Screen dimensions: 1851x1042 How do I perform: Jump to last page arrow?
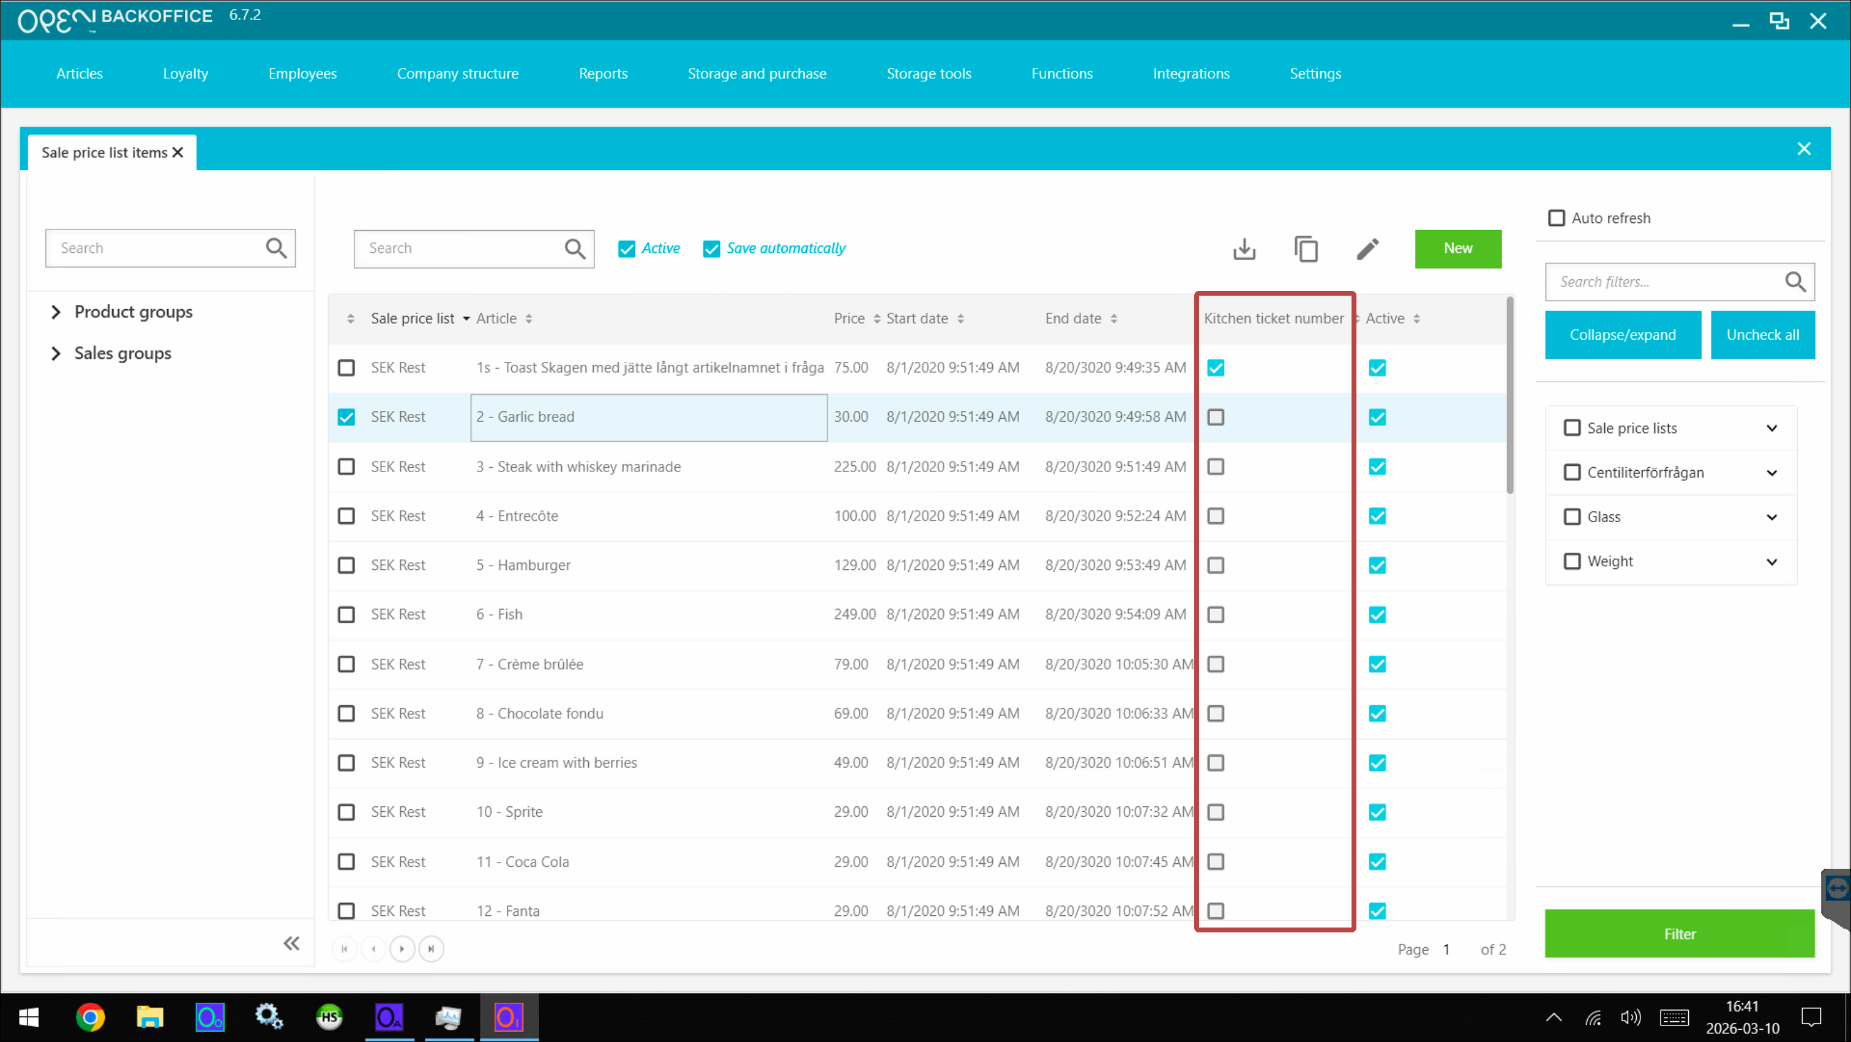(431, 948)
